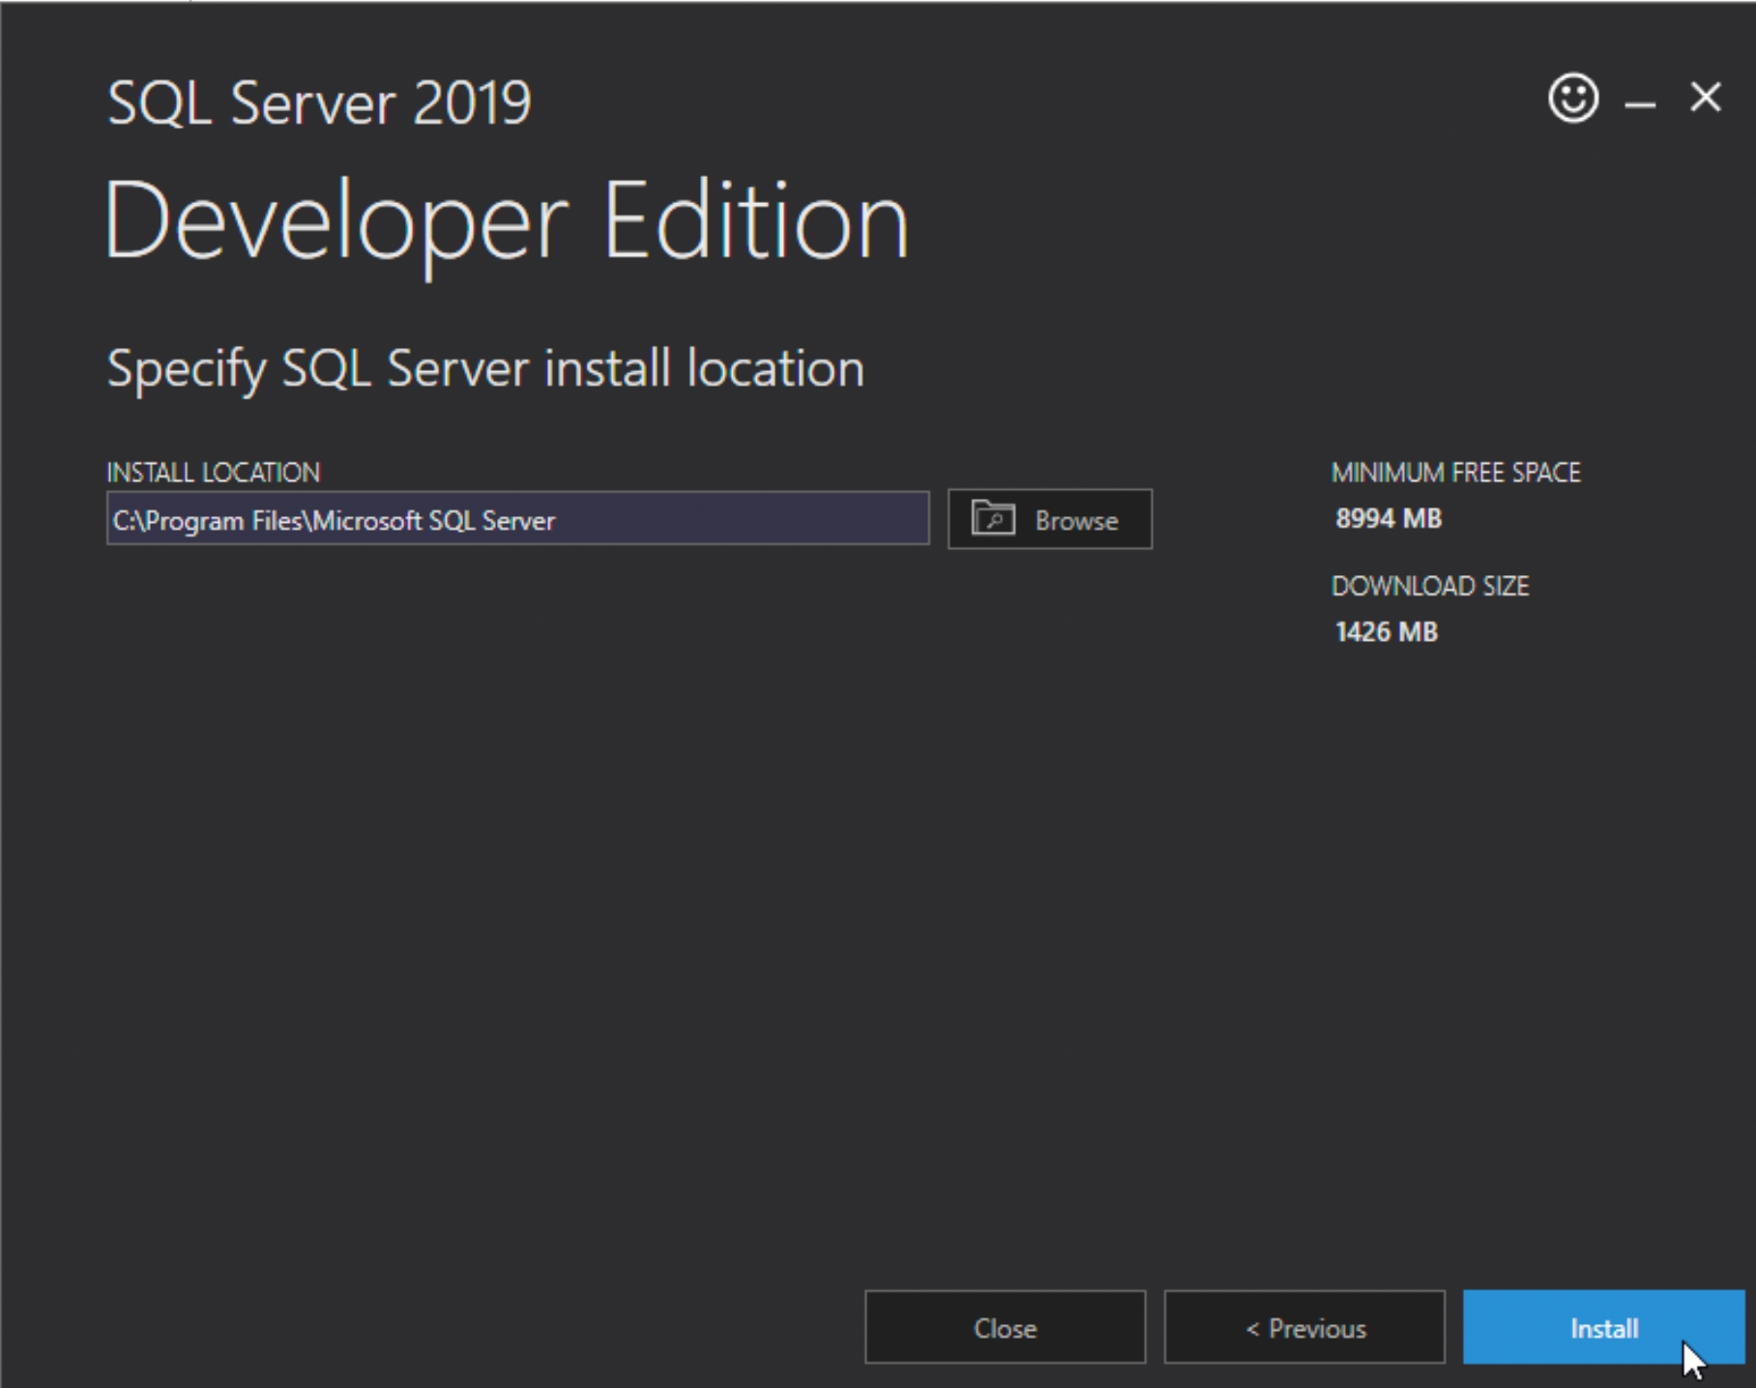Click the 1426 MB download size value
Screen dimensions: 1756x1388
coord(1386,632)
